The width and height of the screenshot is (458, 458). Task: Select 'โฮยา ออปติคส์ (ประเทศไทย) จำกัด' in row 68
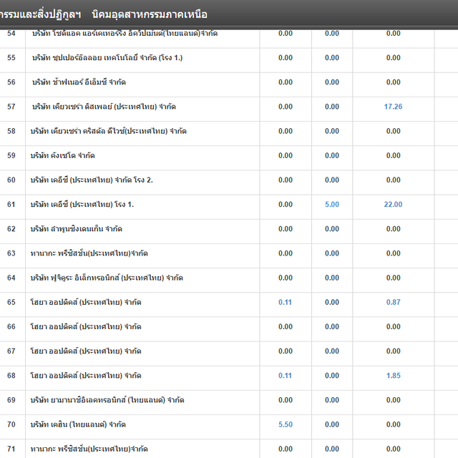tap(86, 376)
